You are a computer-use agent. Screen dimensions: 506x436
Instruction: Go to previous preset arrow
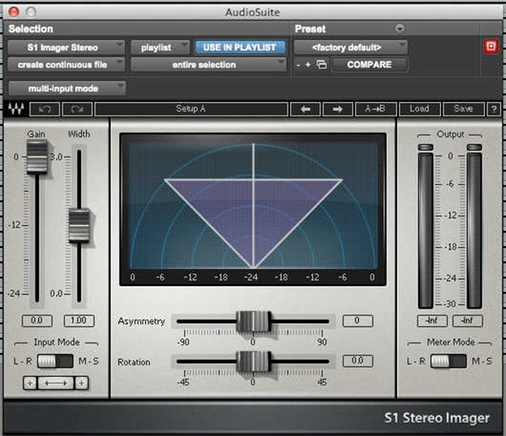(305, 109)
